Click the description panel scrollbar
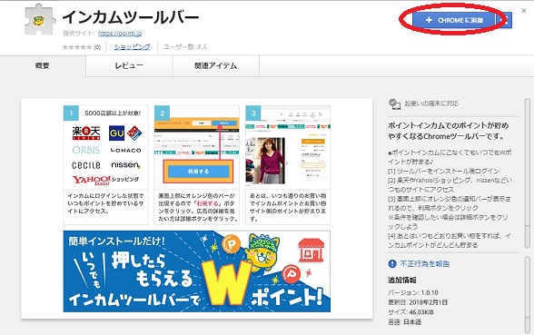This screenshot has width=534, height=335. click(528, 173)
